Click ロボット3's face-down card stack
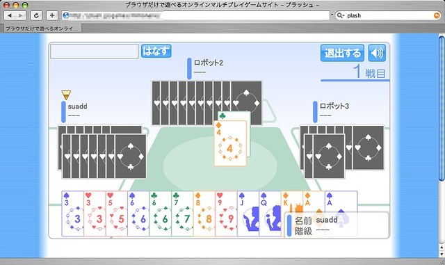 [341, 152]
